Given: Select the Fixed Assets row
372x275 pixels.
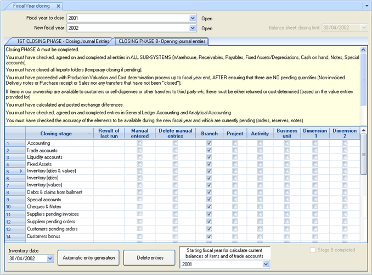Looking at the screenshot, I should [182, 164].
